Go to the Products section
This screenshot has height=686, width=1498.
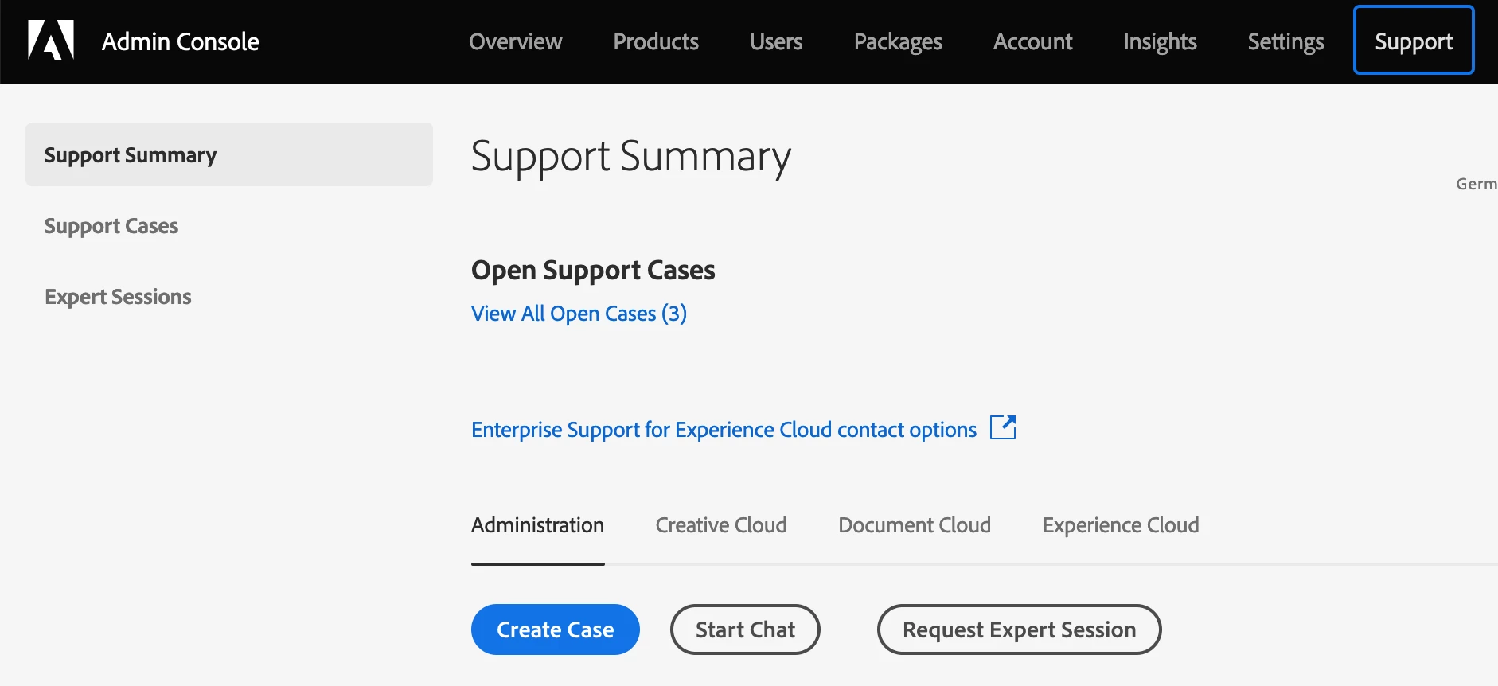[656, 41]
